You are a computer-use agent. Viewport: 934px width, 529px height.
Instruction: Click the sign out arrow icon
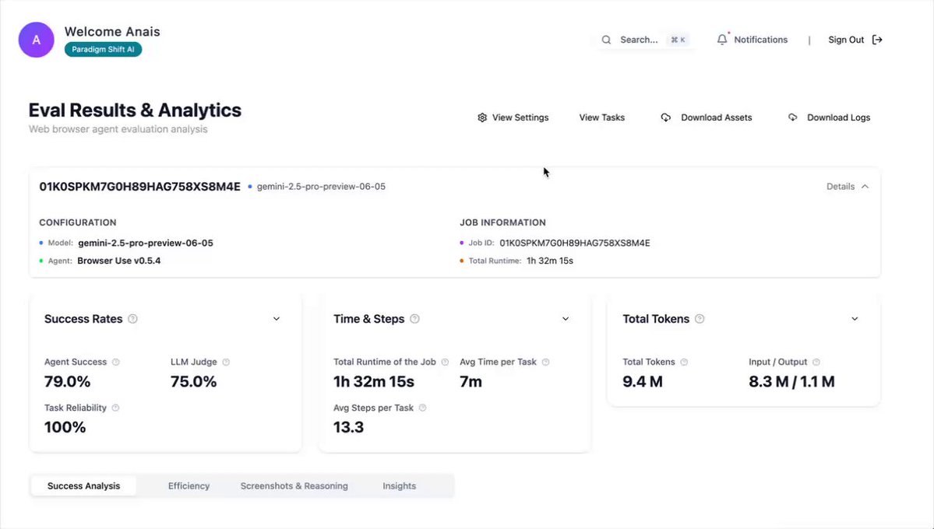point(877,40)
